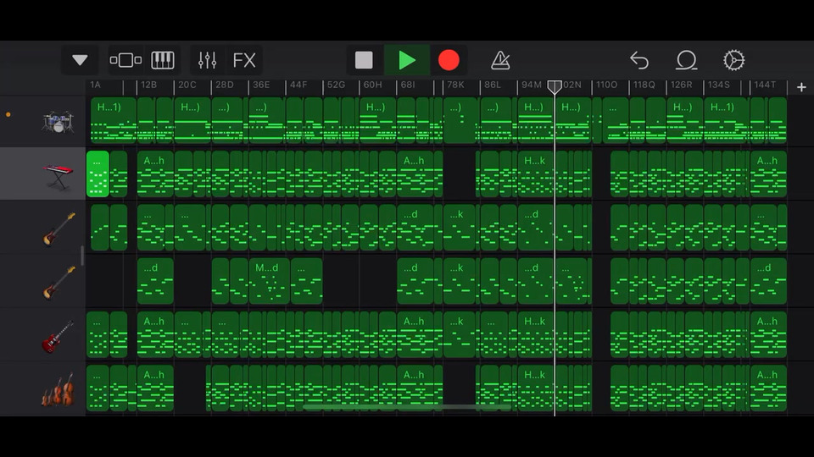Select the ...k region on the electric guitar track
Screen dimensions: 814x457
point(459,335)
